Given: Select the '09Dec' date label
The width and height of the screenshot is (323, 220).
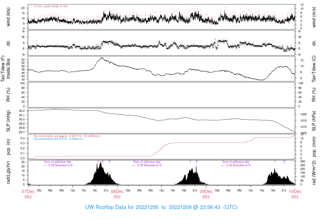Looking at the screenshot, I should coord(206,191).
